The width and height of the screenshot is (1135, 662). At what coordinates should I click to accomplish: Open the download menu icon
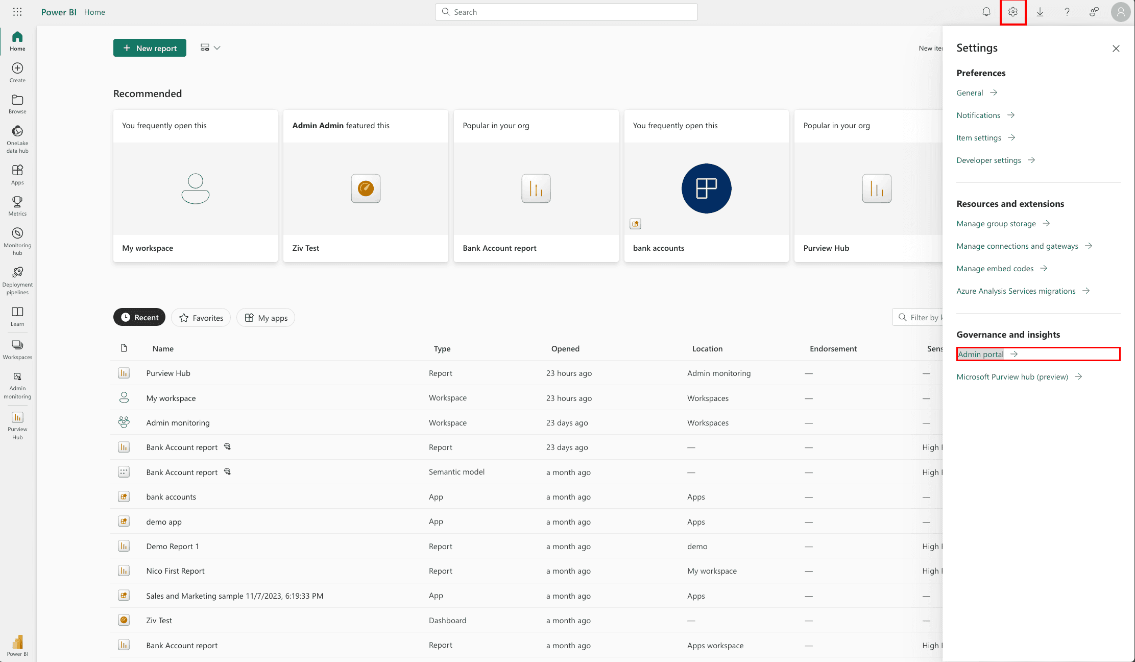(x=1040, y=12)
